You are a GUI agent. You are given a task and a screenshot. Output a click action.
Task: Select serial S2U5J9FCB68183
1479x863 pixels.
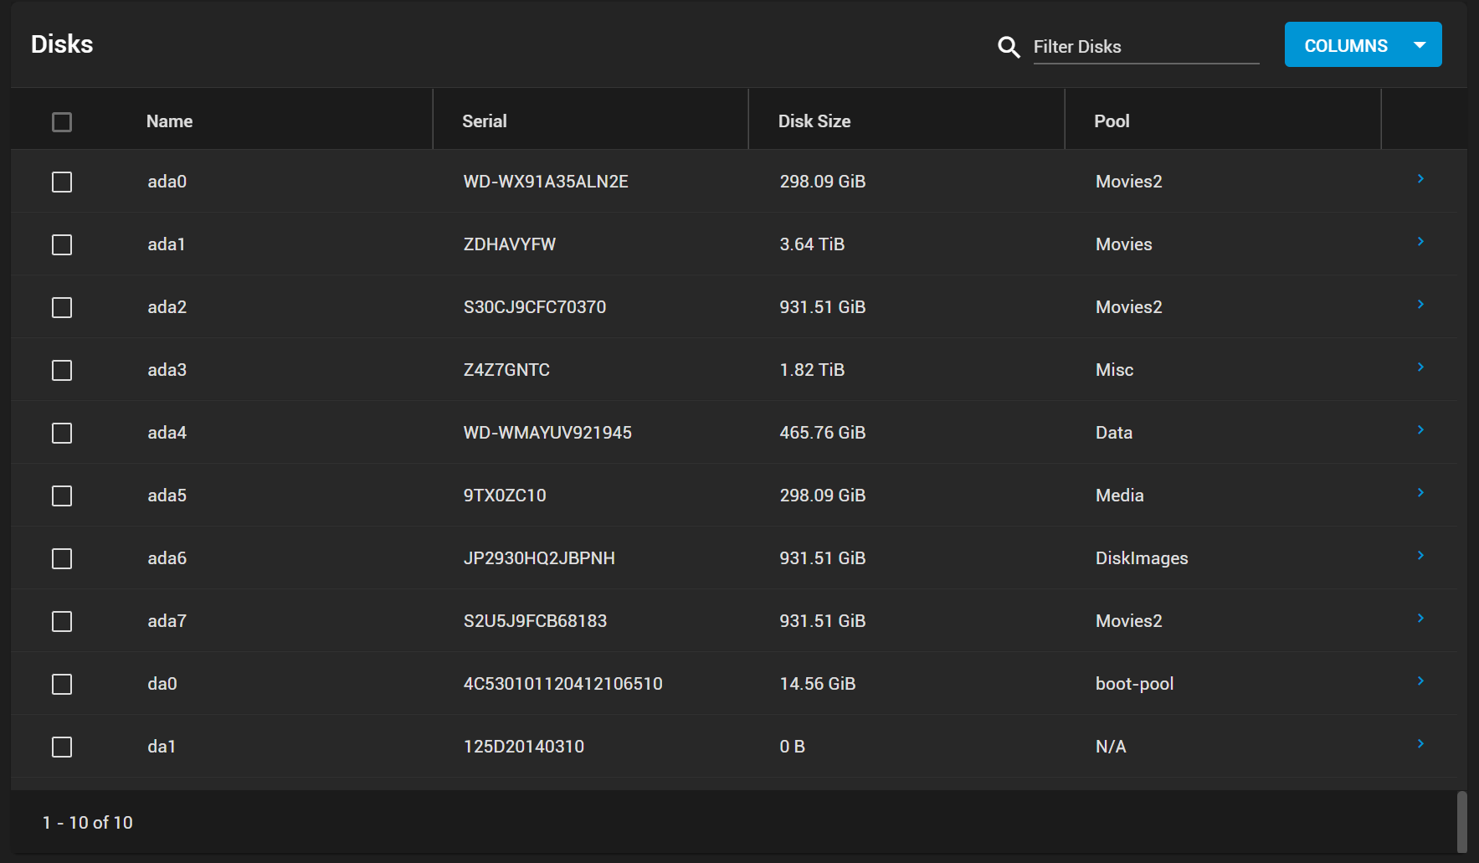(535, 621)
